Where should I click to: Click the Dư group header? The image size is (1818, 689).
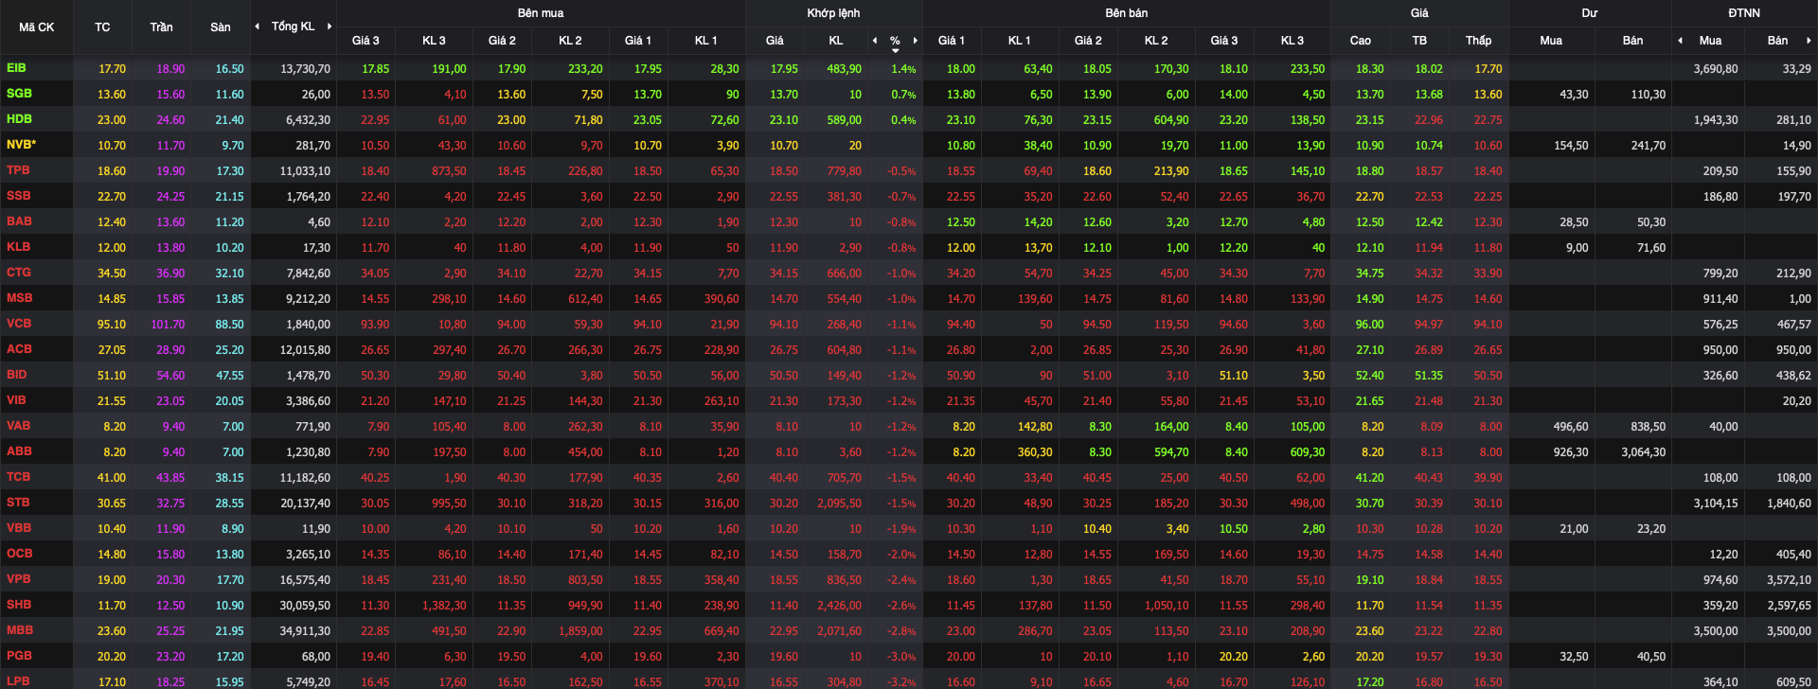1590,13
